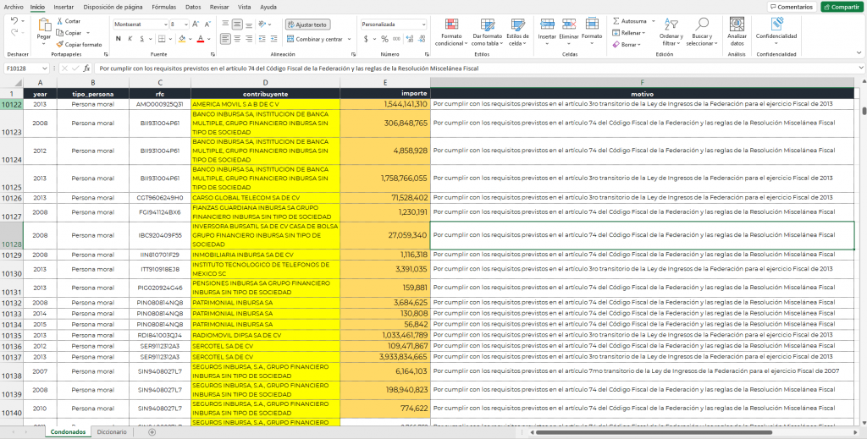Select the Cortar scissors icon
The height and width of the screenshot is (439, 867).
pyautogui.click(x=60, y=21)
